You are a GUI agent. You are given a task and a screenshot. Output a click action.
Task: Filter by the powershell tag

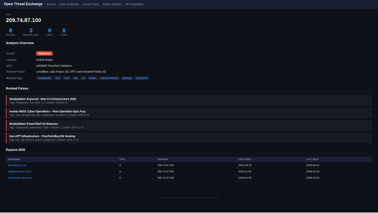pos(142,78)
